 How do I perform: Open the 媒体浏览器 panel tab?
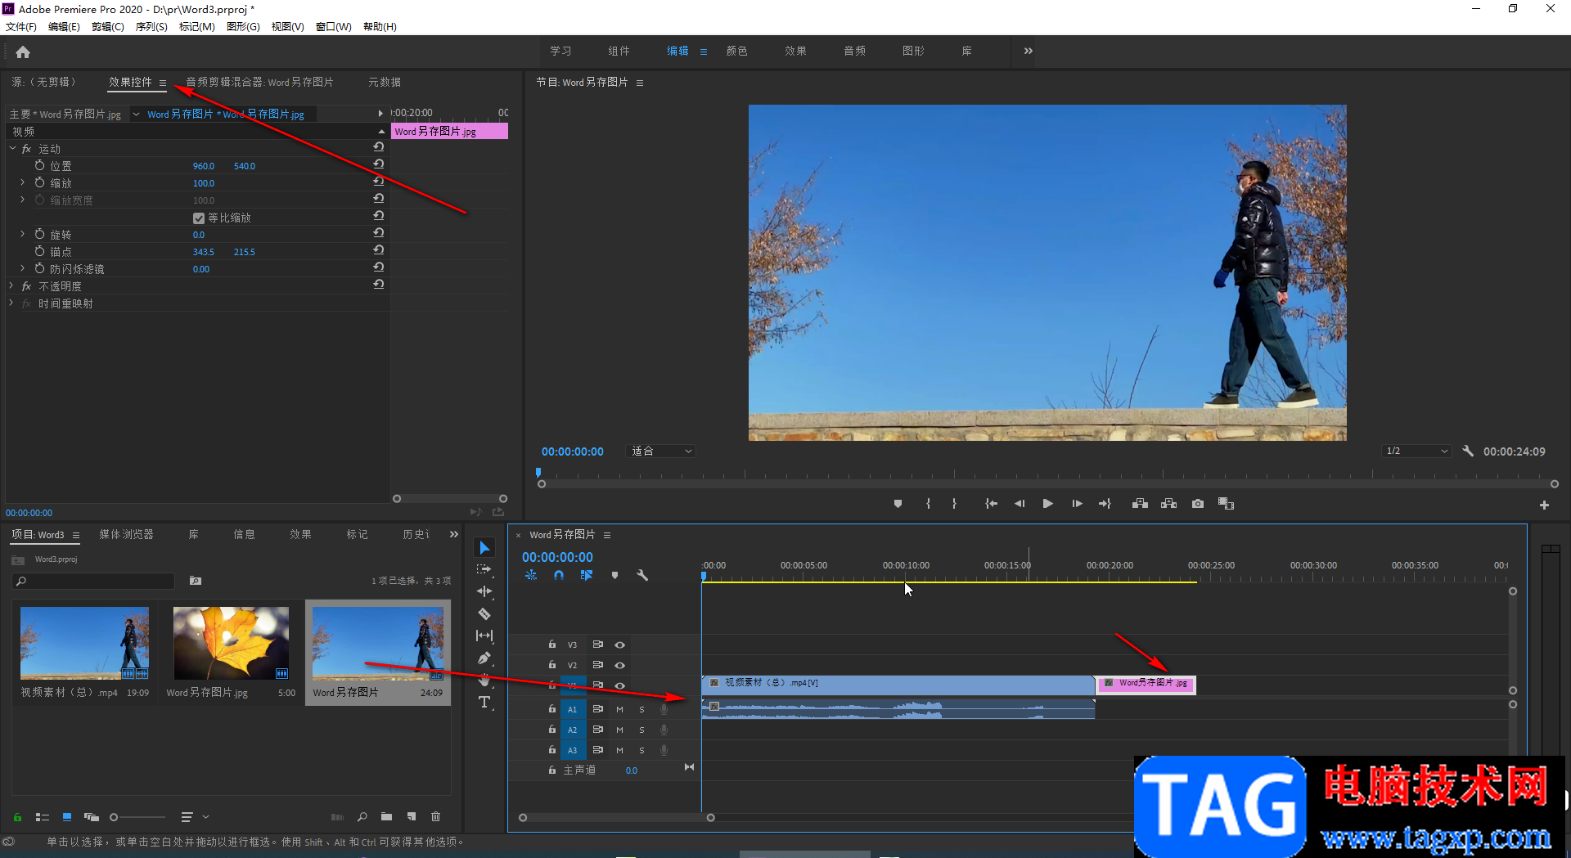point(126,535)
